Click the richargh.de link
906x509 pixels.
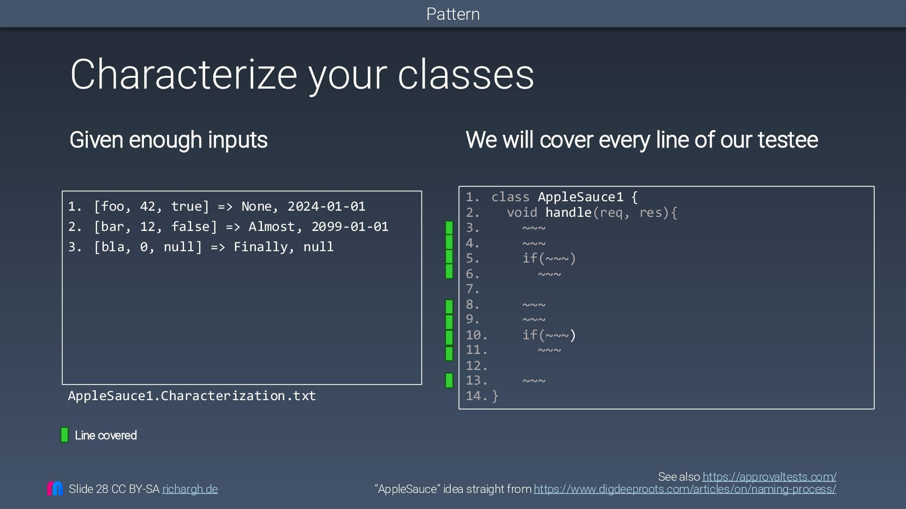[x=190, y=489]
